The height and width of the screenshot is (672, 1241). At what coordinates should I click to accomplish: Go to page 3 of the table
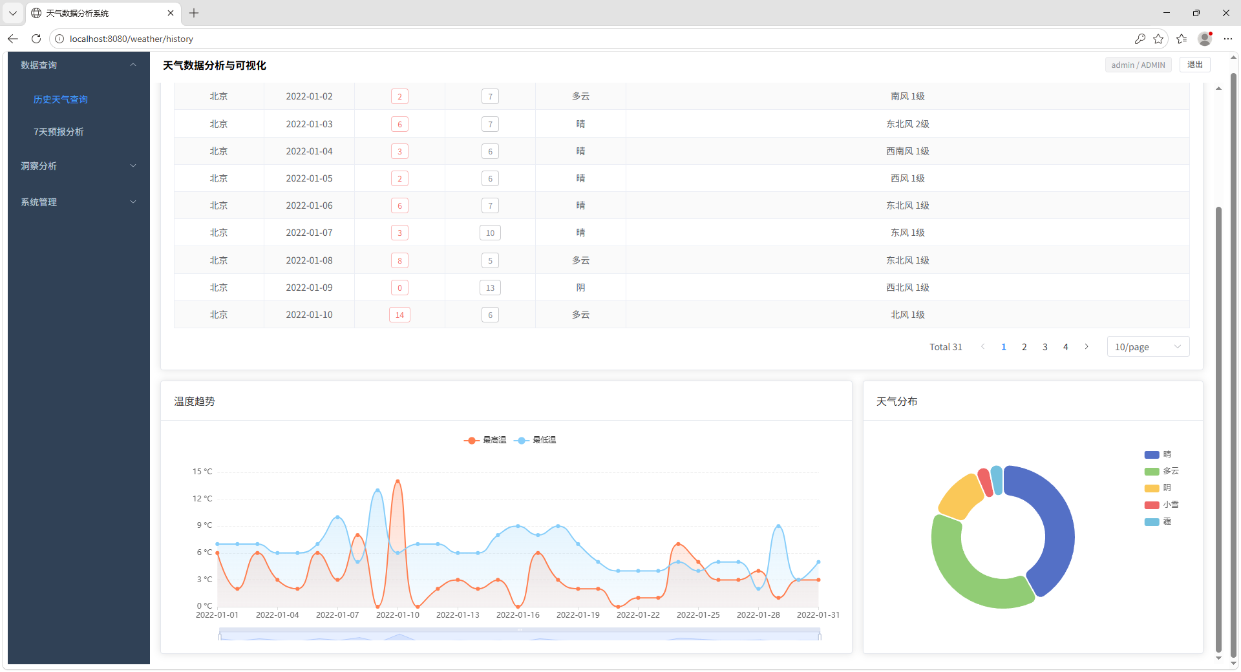(1045, 347)
